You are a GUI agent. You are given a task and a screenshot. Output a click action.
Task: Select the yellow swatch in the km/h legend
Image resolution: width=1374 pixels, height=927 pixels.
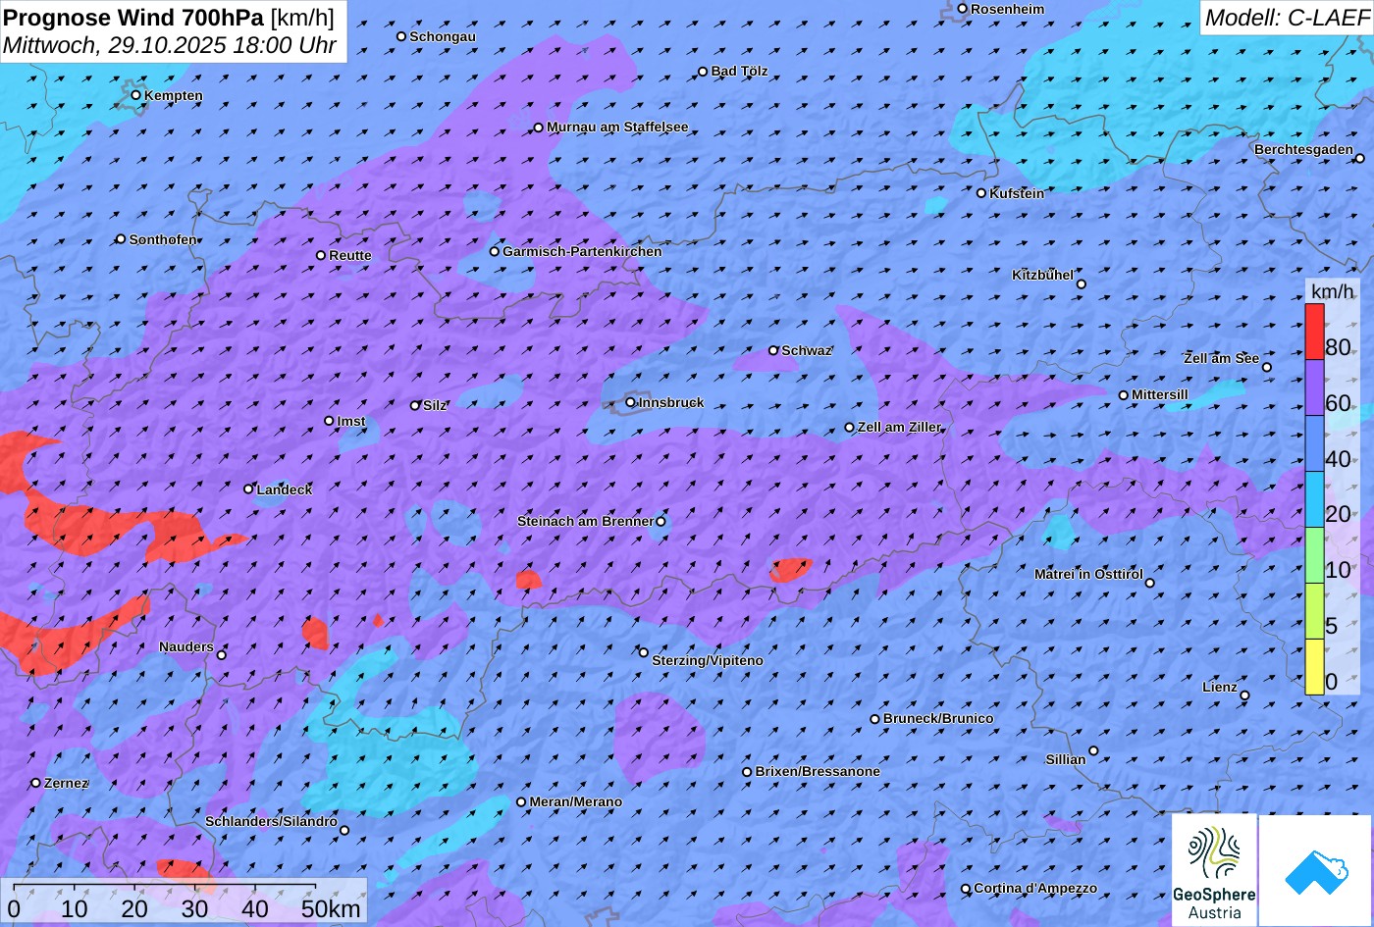[1314, 667]
